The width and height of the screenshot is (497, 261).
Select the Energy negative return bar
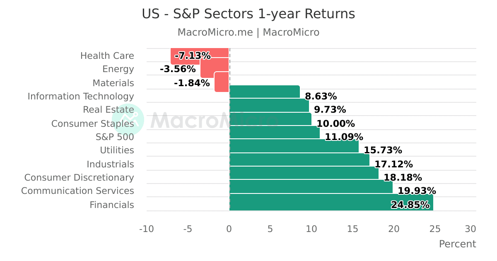tap(215, 68)
